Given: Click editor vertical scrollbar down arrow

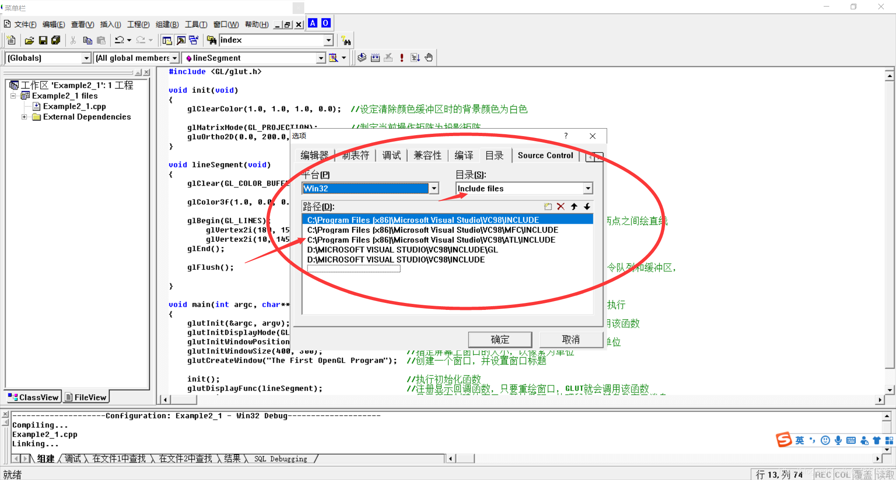Looking at the screenshot, I should click(890, 390).
